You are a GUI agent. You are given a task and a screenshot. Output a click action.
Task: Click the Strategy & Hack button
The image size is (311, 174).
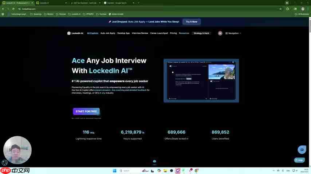[201, 33]
